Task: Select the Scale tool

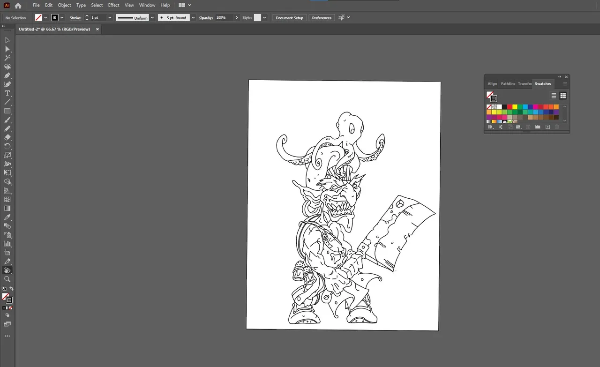Action: tap(7, 155)
